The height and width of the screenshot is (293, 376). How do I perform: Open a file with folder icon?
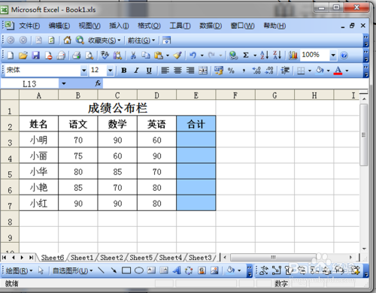point(23,56)
